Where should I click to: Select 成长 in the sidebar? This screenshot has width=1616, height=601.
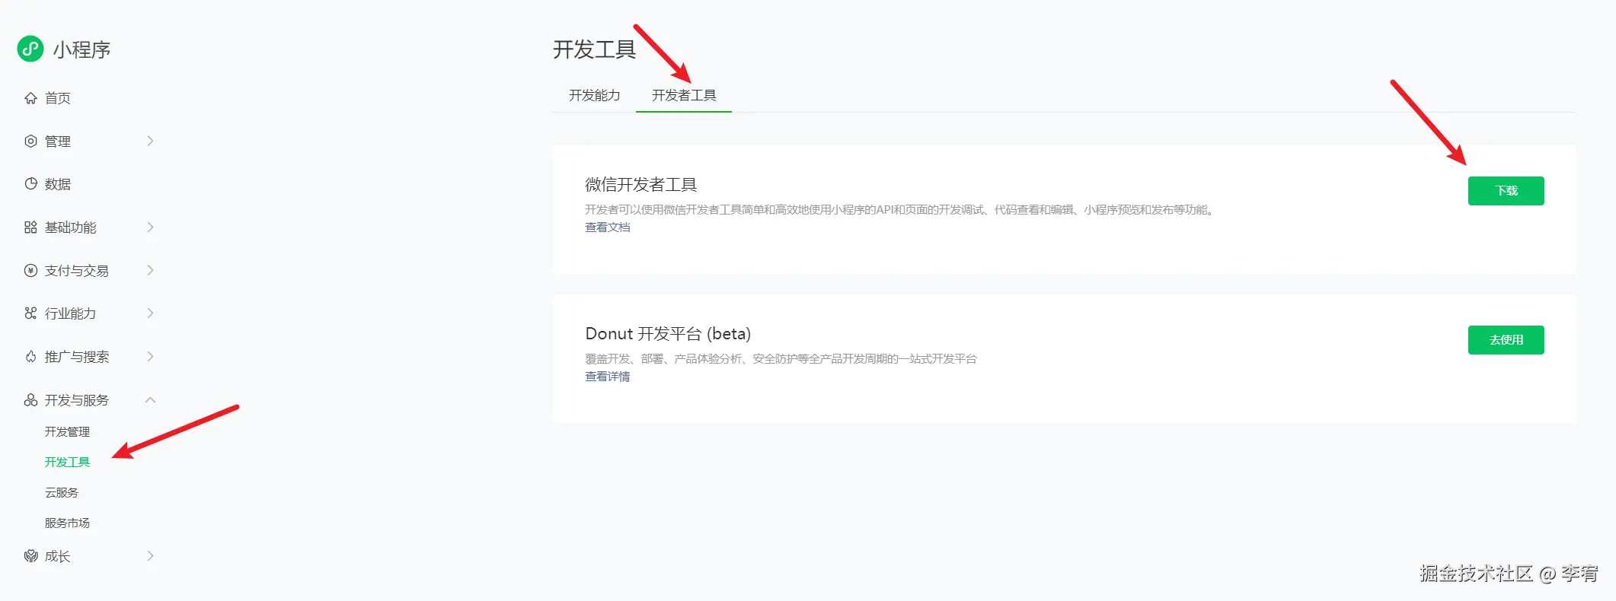click(58, 557)
